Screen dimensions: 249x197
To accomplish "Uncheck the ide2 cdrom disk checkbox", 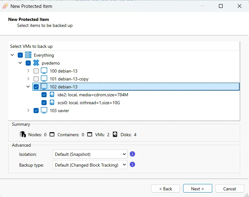I will coord(44,95).
